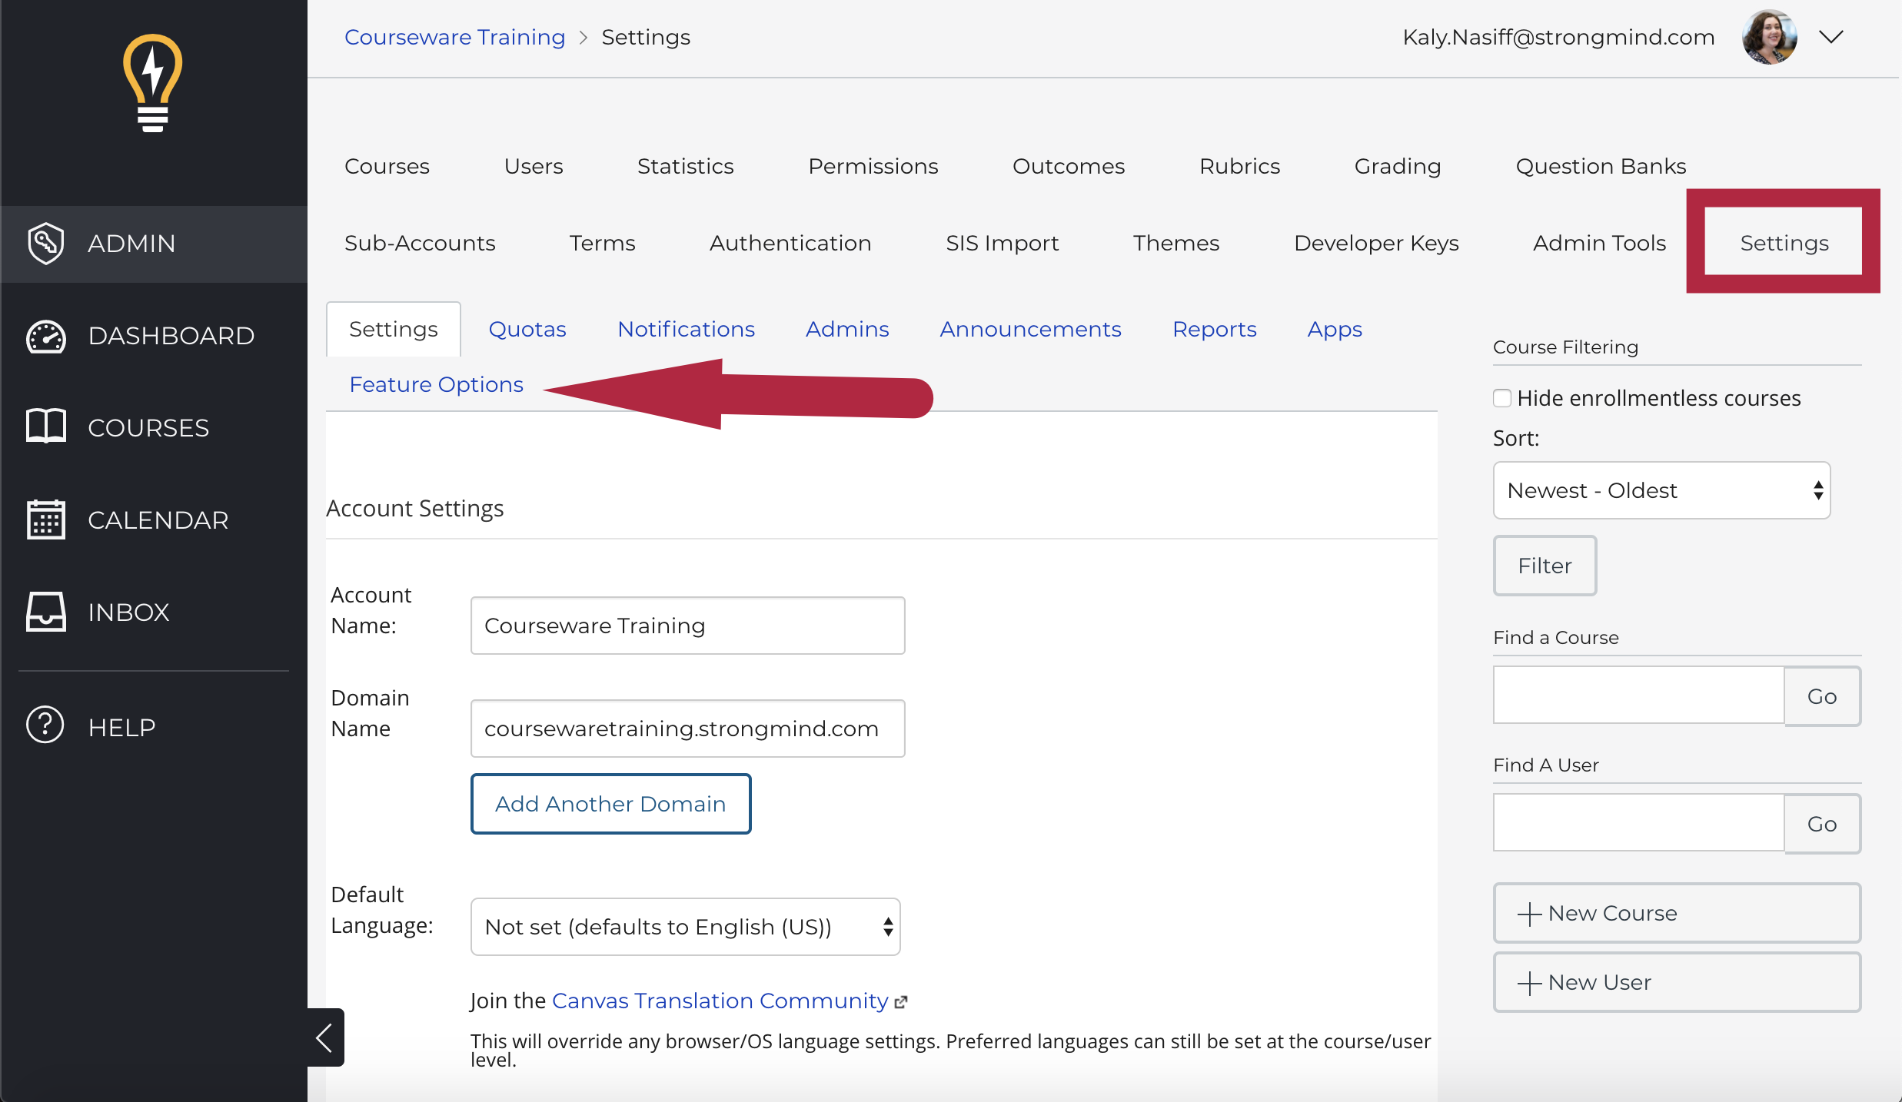Image resolution: width=1902 pixels, height=1102 pixels.
Task: Click the plus icon on New User
Action: pos(1529,983)
